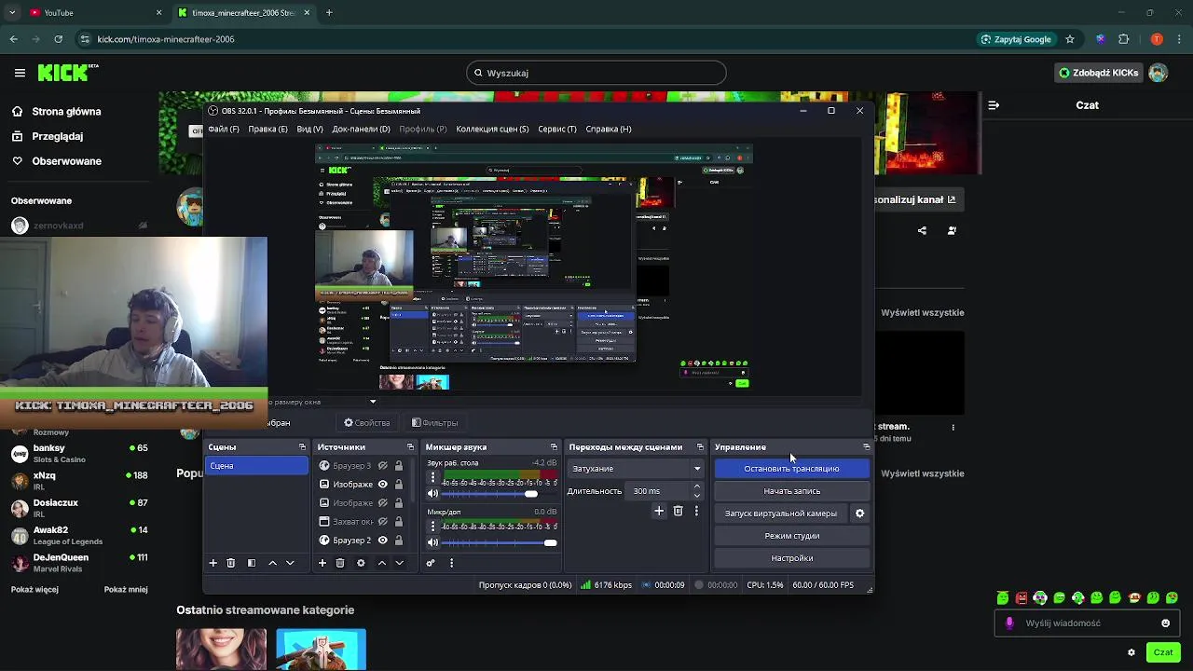Hide the Браузер 2 source
Screen dimensions: 1193x671
382,541
